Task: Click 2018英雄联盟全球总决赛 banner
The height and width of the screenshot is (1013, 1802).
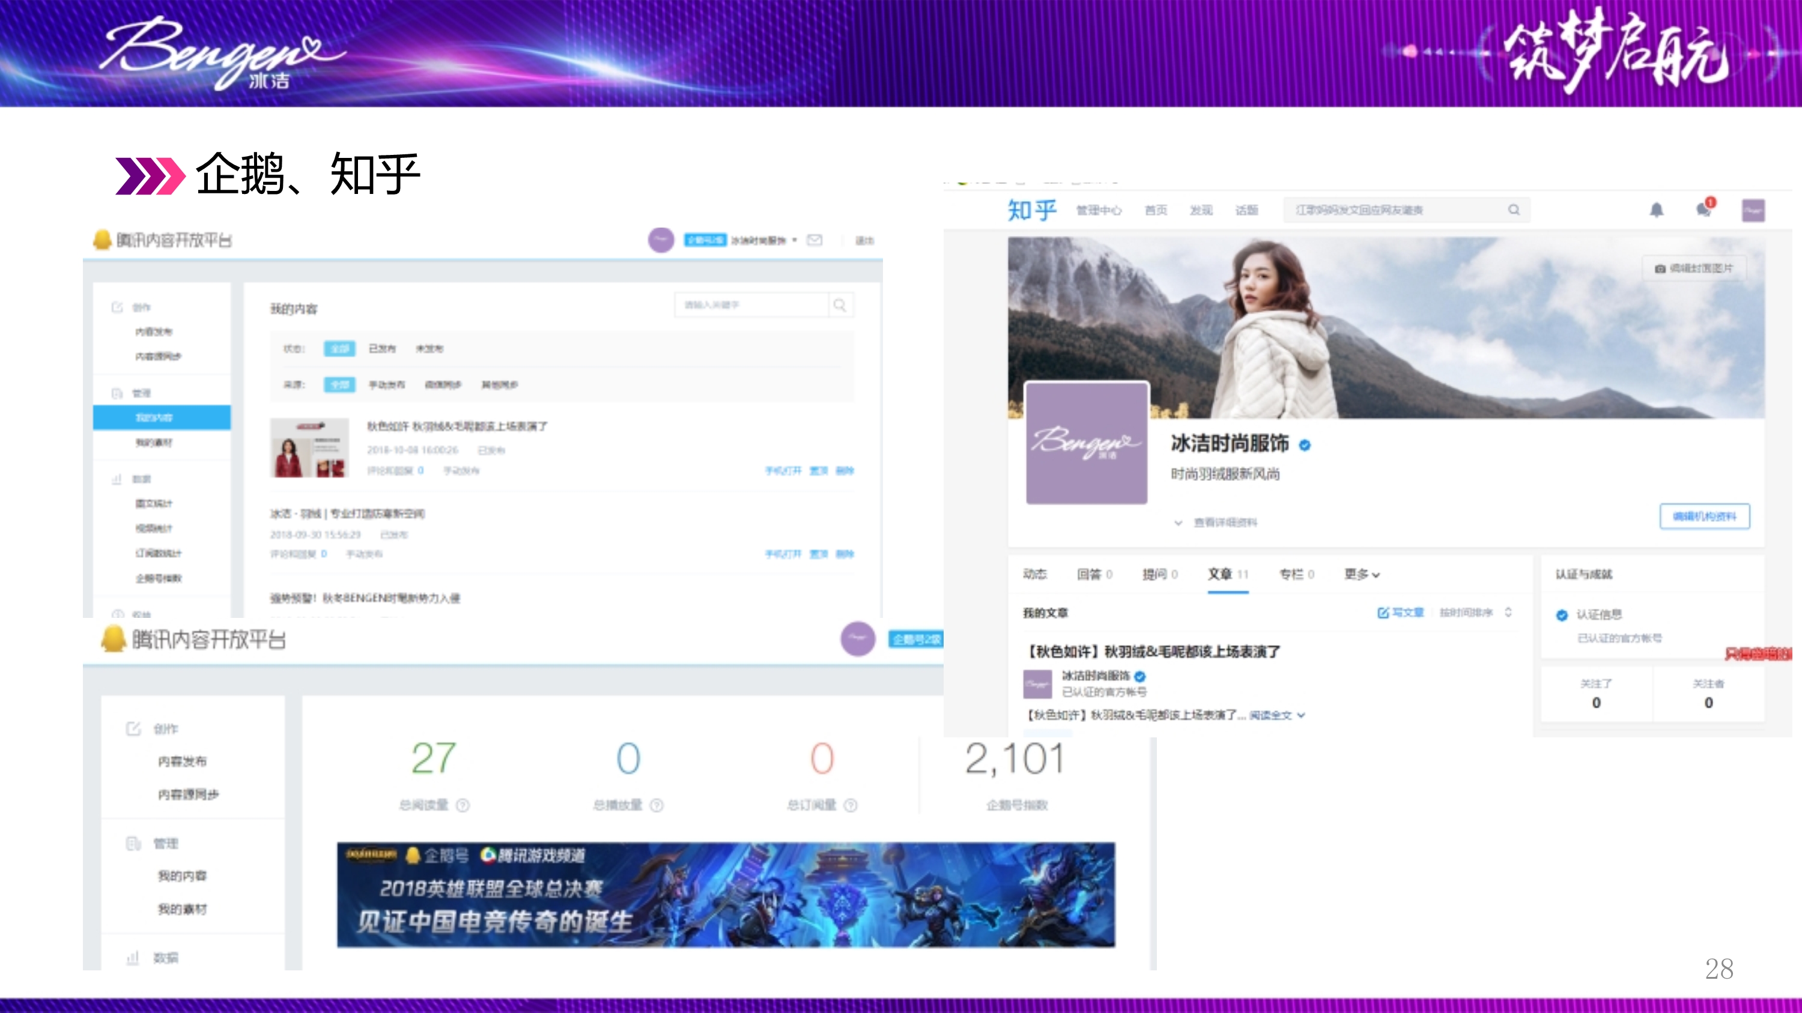Action: (726, 895)
